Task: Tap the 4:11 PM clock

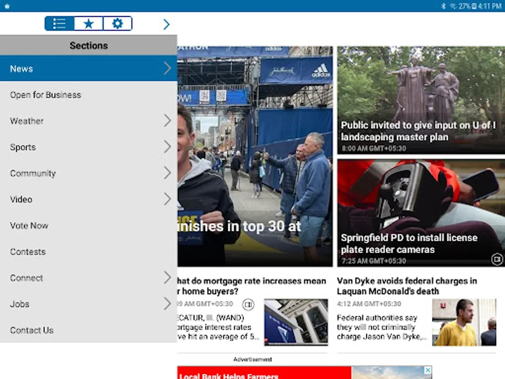Action: (490, 6)
